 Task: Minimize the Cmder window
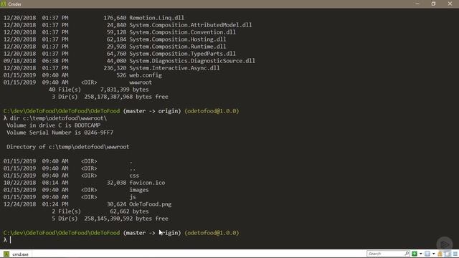(417, 4)
